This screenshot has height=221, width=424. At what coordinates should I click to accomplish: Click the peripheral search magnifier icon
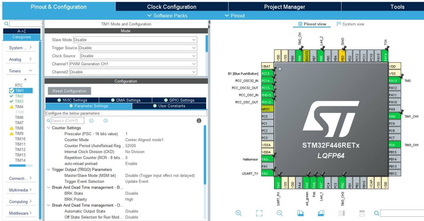pyautogui.click(x=6, y=24)
